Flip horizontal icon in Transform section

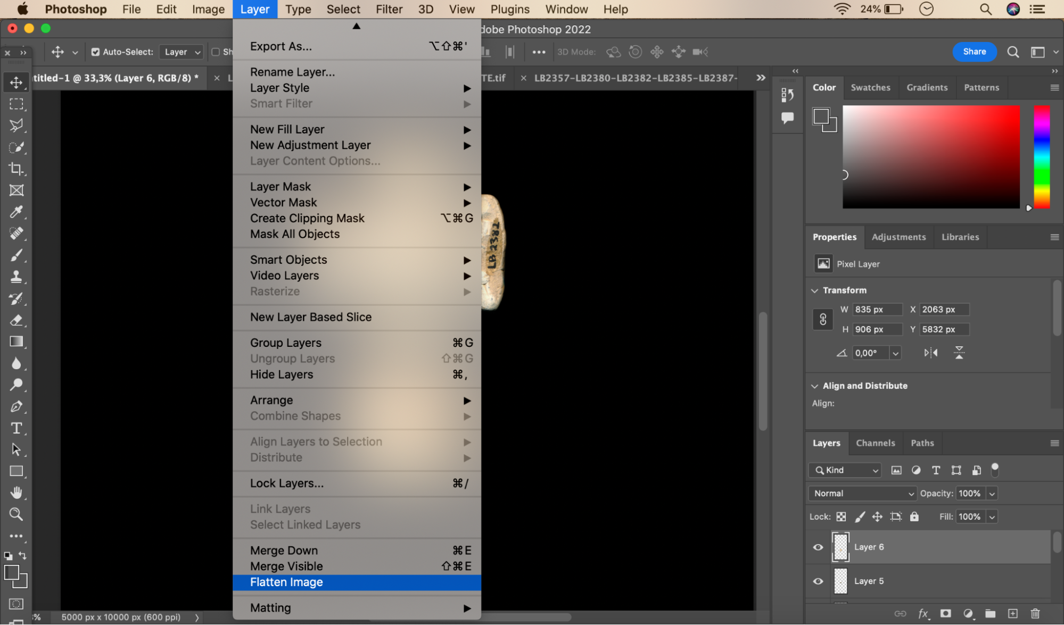pyautogui.click(x=930, y=353)
